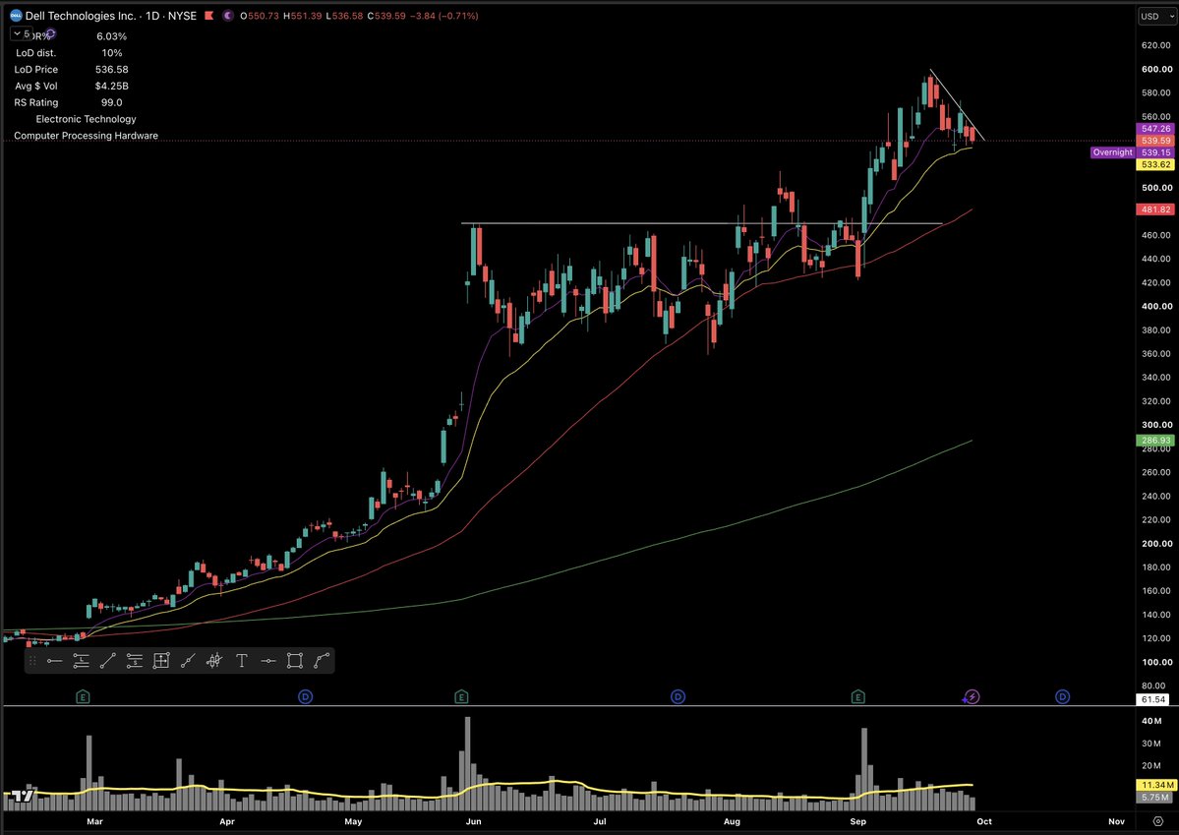Select the price range measure tool

161,661
